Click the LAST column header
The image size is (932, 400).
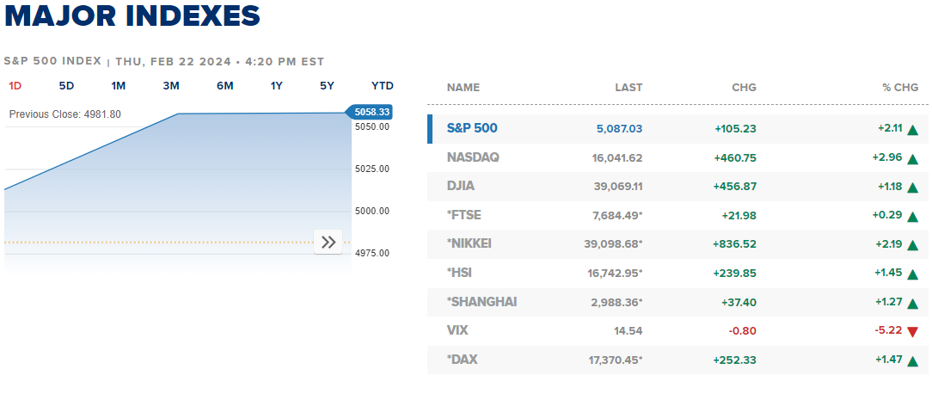(x=628, y=88)
